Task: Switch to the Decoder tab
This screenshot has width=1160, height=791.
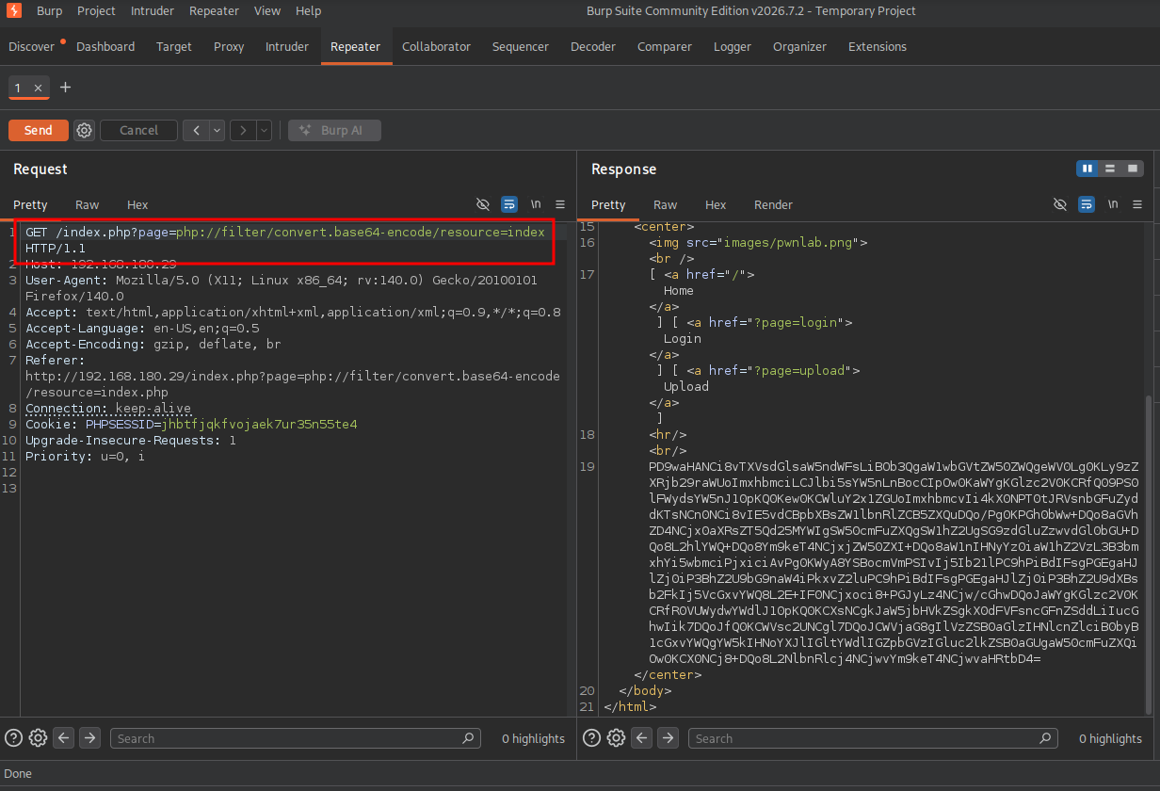Action: pos(593,46)
